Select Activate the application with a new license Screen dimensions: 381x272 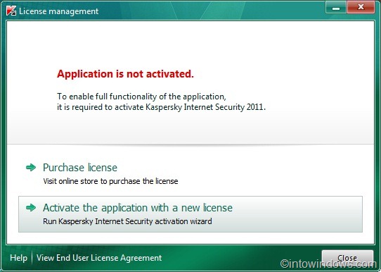(190, 214)
